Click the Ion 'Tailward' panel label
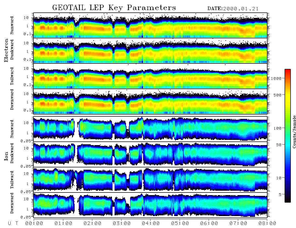This screenshot has height=228, width=296. tap(12, 180)
